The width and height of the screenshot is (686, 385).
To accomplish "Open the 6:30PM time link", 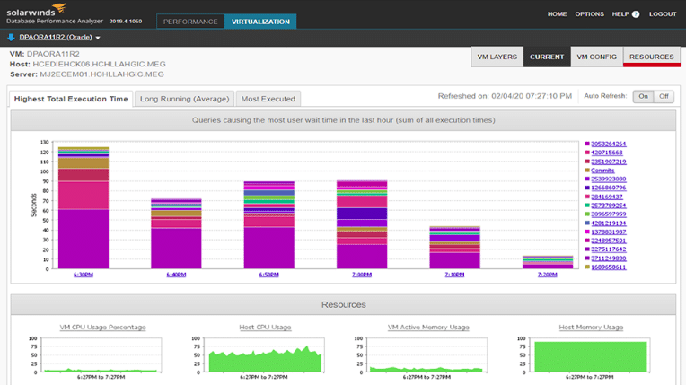I will [x=84, y=275].
